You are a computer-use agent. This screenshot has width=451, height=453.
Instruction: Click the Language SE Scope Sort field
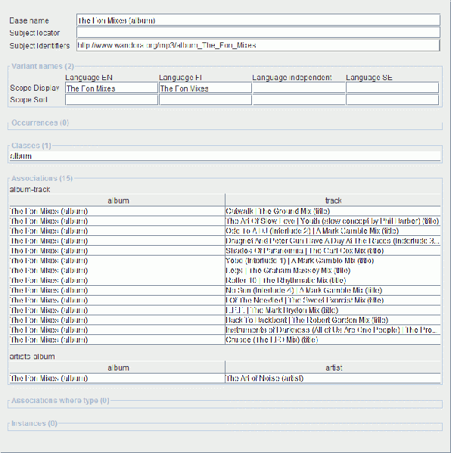point(393,100)
